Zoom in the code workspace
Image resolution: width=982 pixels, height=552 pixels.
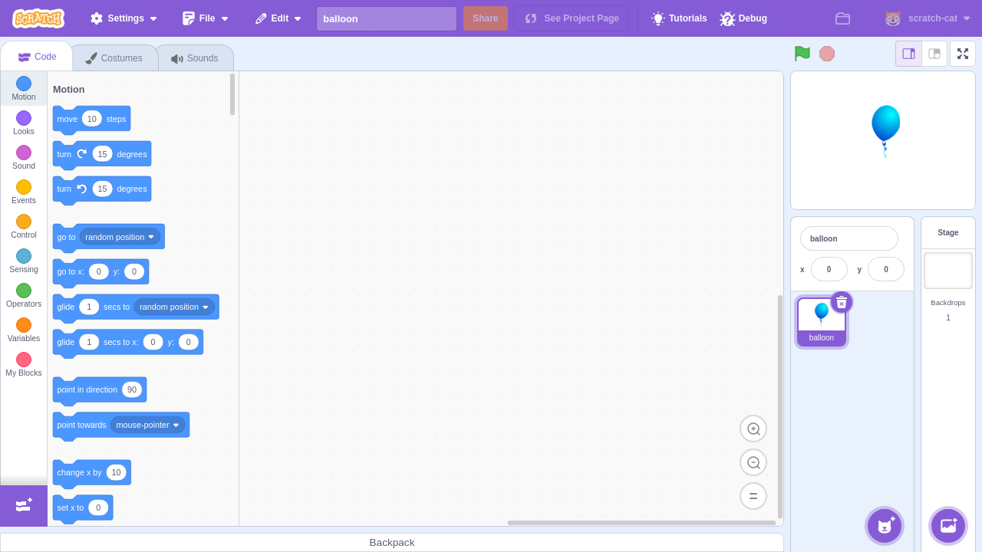pyautogui.click(x=753, y=429)
